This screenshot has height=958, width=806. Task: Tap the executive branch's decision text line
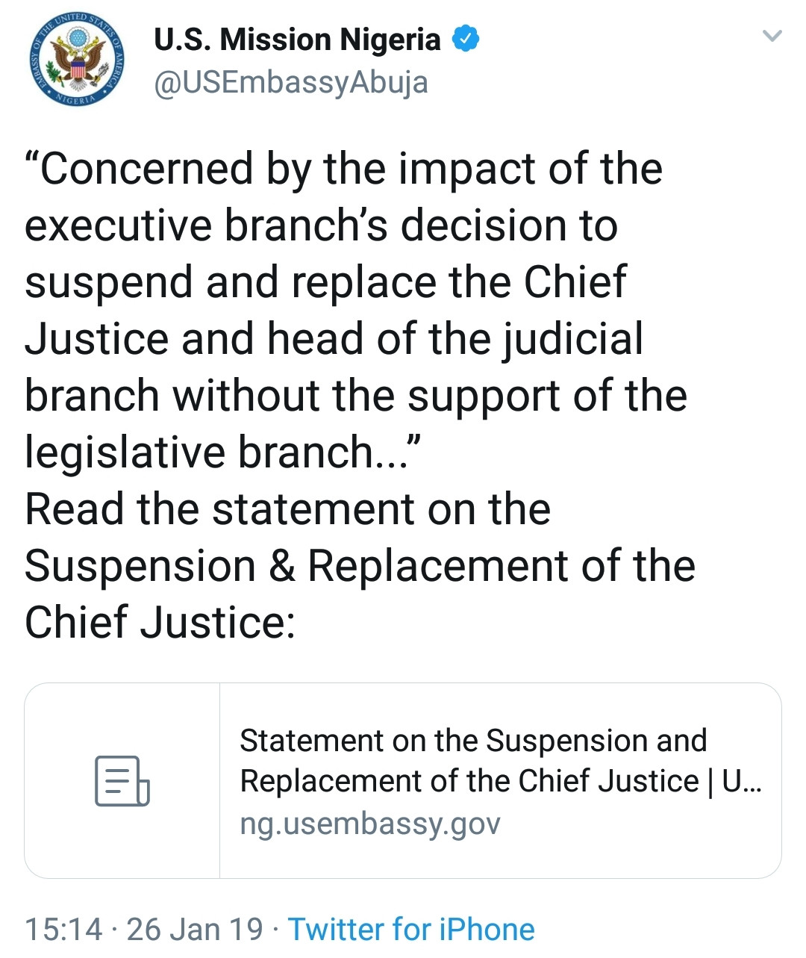point(321,225)
